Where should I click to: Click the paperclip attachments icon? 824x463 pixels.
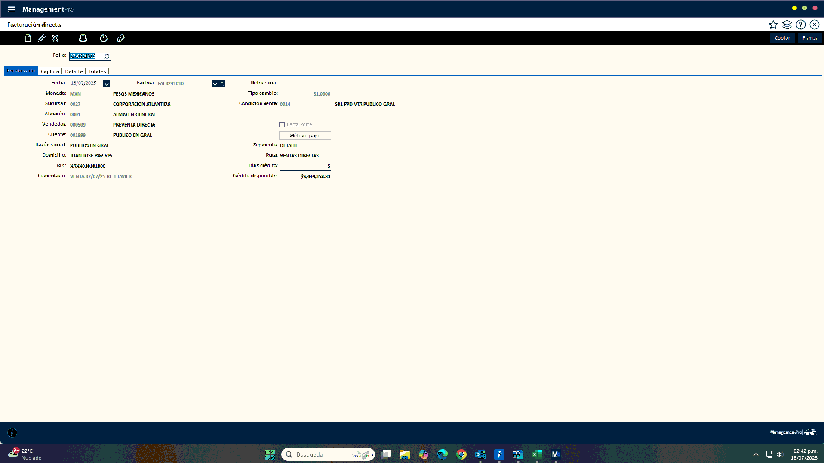pyautogui.click(x=121, y=38)
